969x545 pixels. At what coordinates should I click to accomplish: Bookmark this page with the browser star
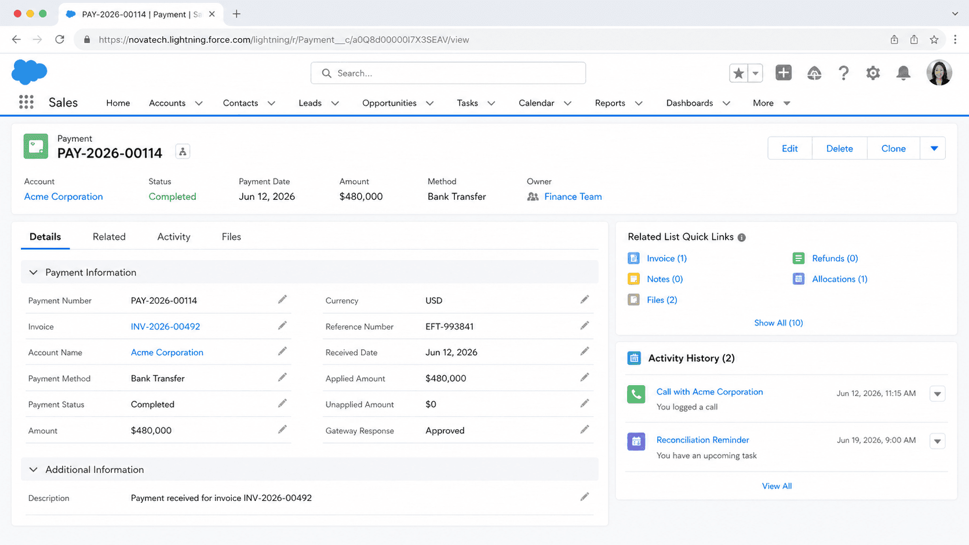point(934,39)
